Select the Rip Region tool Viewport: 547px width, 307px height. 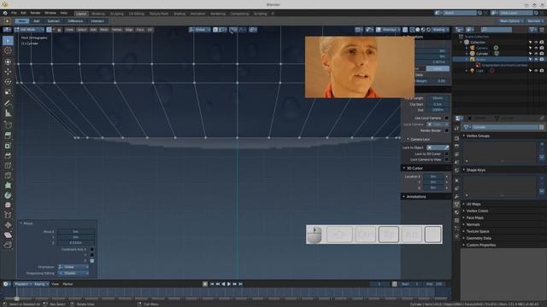click(x=8, y=245)
